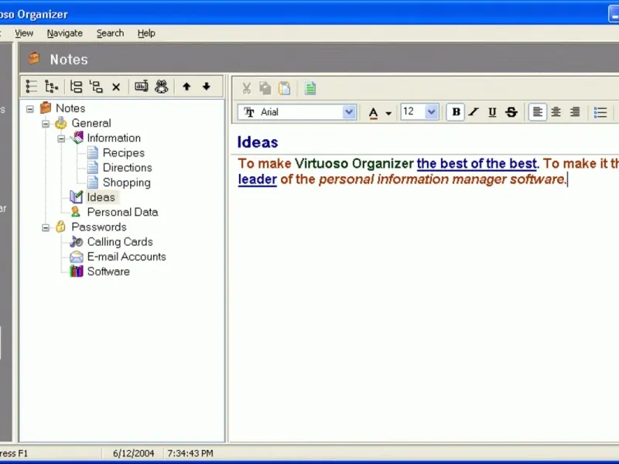Move the selected note up with the arrow

[x=186, y=87]
